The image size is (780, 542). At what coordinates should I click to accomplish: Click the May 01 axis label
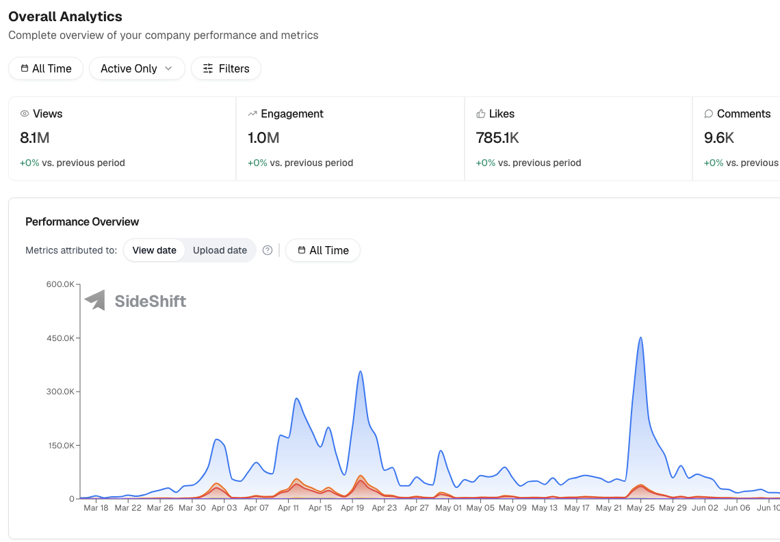[x=448, y=508]
